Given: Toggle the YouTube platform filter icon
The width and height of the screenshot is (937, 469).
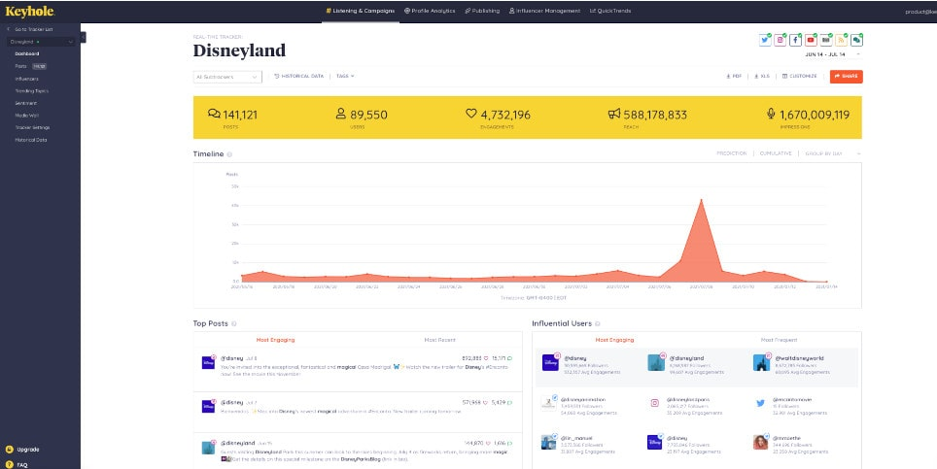Looking at the screenshot, I should [x=811, y=40].
